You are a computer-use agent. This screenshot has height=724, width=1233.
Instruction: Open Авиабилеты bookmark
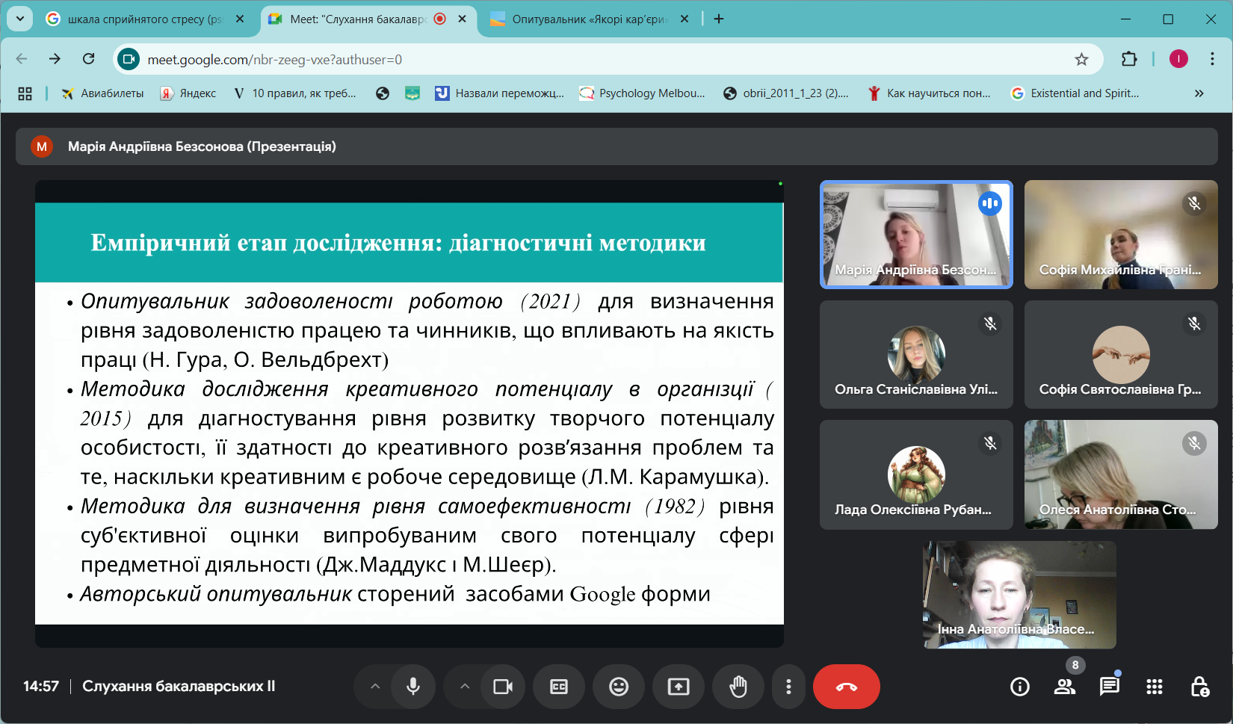click(102, 93)
